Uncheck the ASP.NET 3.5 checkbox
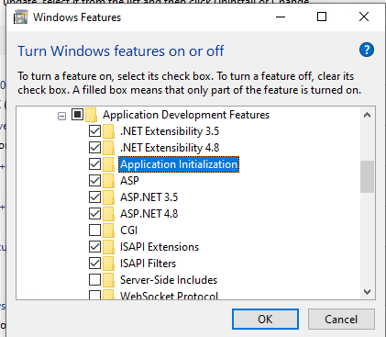 point(94,197)
